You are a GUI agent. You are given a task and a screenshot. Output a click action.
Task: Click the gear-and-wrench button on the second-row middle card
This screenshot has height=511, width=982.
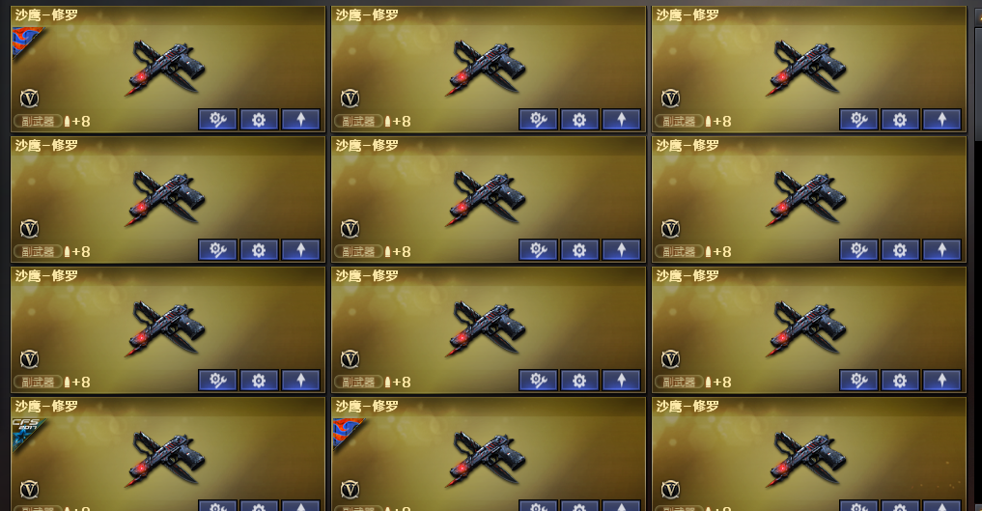click(x=538, y=250)
